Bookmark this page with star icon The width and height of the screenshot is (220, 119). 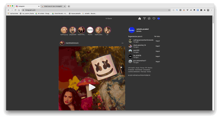169,10
